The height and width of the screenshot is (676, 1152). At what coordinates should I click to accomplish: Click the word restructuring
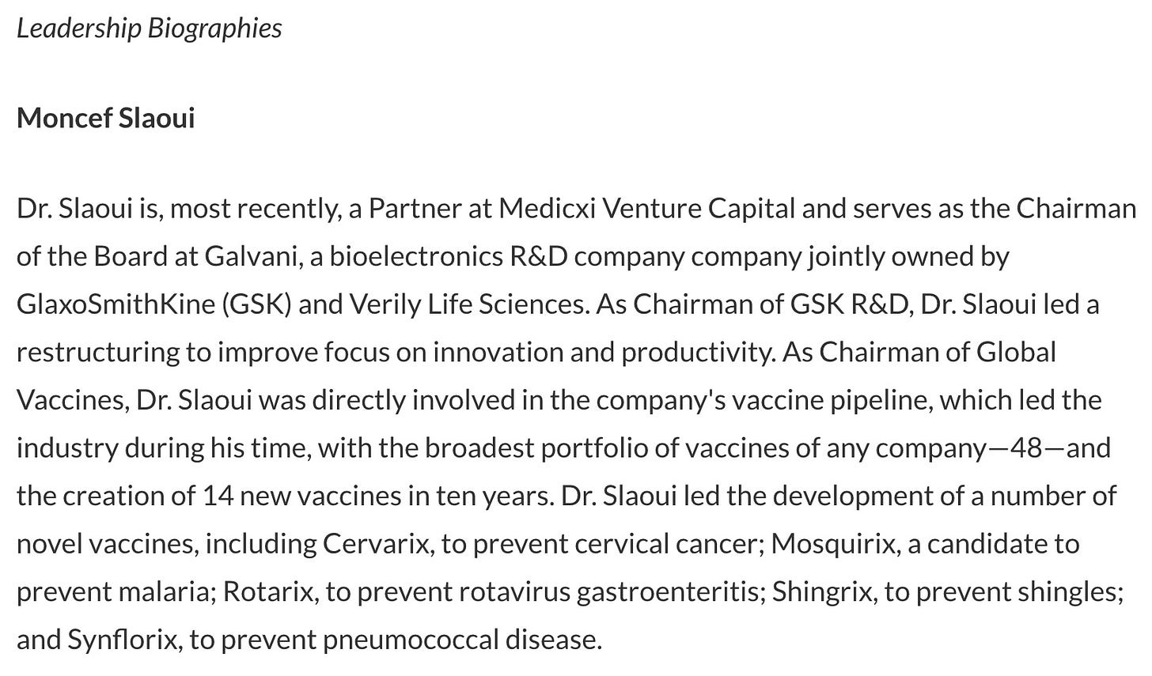point(98,352)
